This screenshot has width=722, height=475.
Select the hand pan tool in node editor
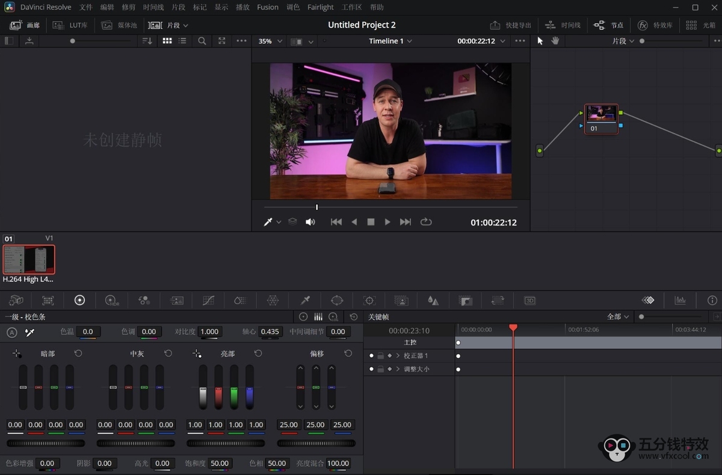pos(555,41)
